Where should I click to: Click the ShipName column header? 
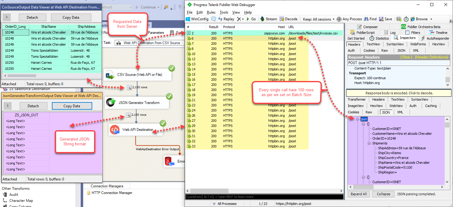click(49, 27)
